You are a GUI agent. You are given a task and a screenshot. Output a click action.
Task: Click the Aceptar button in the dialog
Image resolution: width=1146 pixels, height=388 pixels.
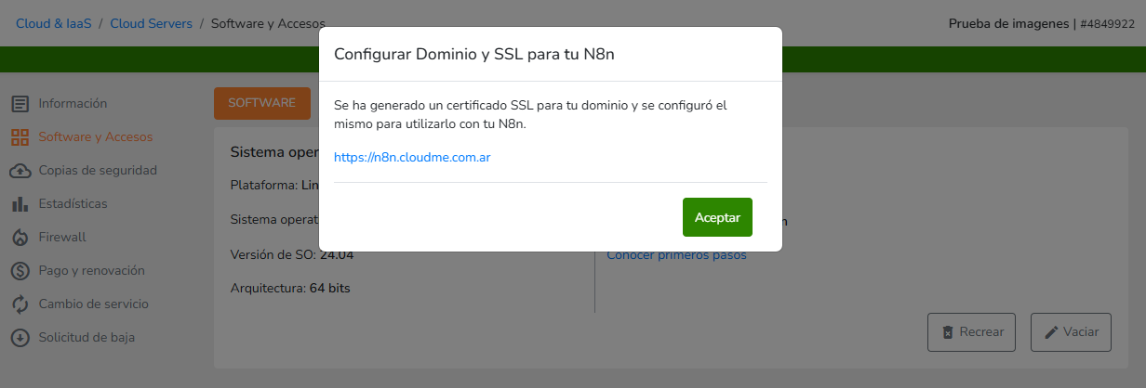pyautogui.click(x=717, y=217)
